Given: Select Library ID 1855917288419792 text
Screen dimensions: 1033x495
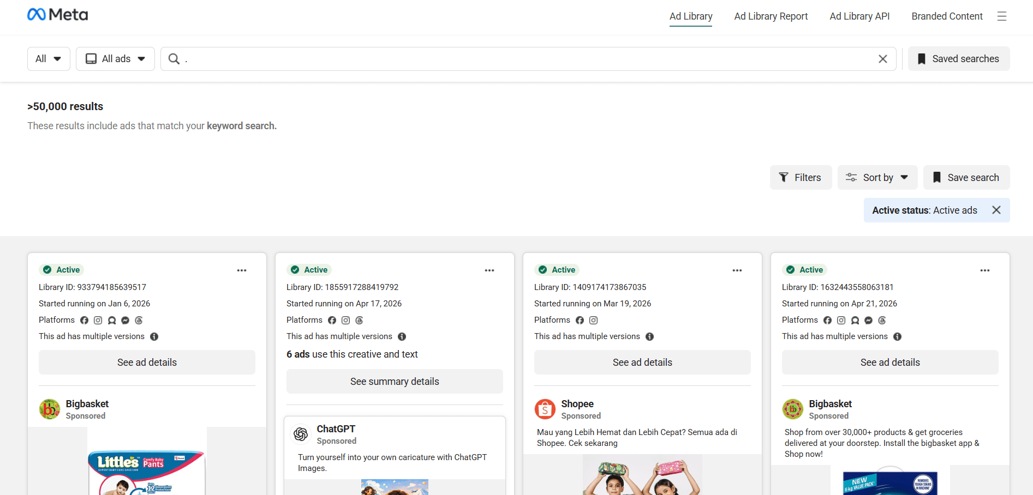Looking at the screenshot, I should tap(342, 287).
